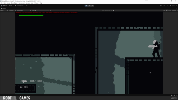Pause the running game

coord(89,6)
